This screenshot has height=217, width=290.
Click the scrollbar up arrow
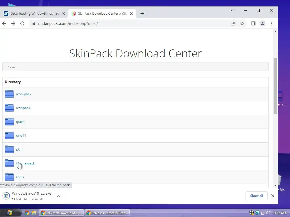(x=275, y=32)
